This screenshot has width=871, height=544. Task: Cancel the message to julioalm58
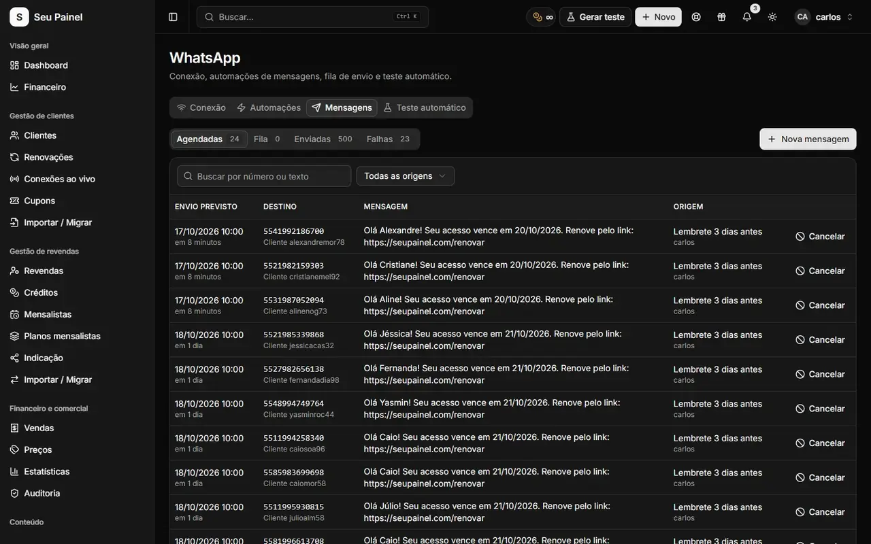821,512
